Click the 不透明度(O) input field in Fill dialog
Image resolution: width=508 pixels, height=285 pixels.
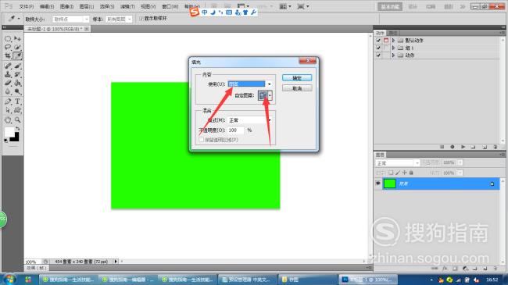coord(235,130)
